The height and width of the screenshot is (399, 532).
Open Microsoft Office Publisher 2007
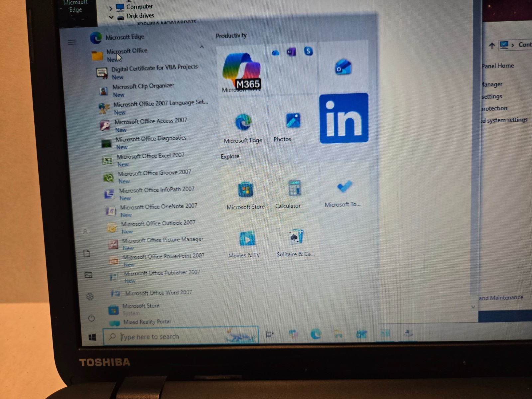(x=155, y=276)
